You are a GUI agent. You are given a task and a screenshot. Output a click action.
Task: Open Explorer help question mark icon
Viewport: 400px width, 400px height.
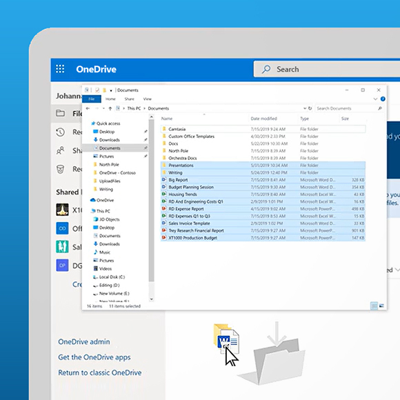pyautogui.click(x=383, y=99)
